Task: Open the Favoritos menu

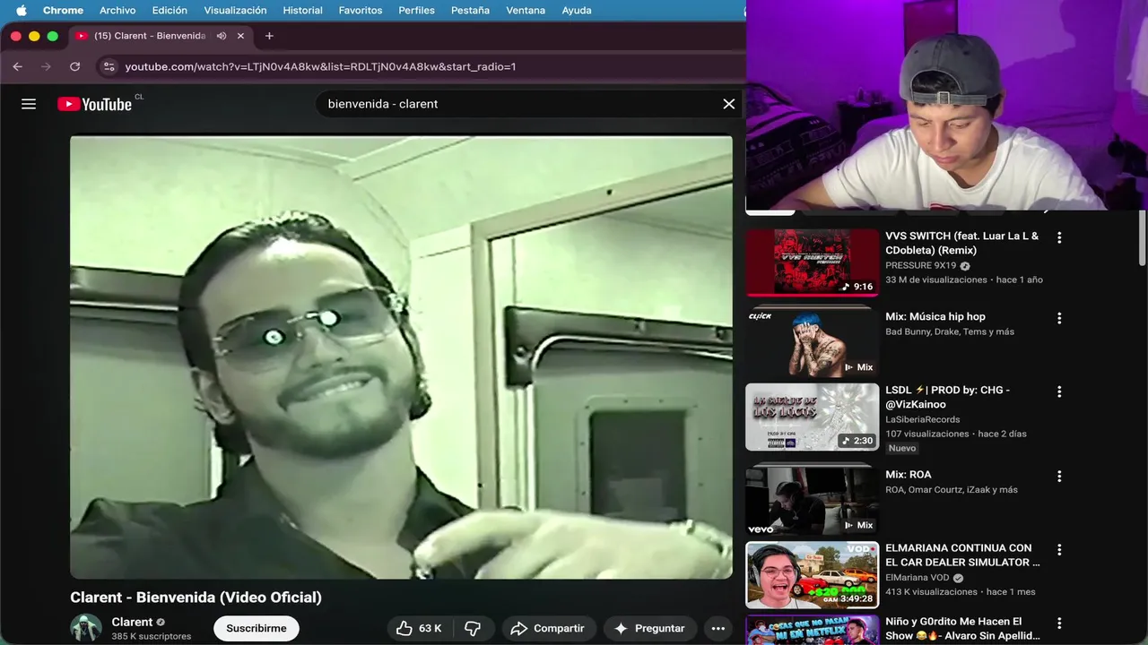Action: [361, 10]
